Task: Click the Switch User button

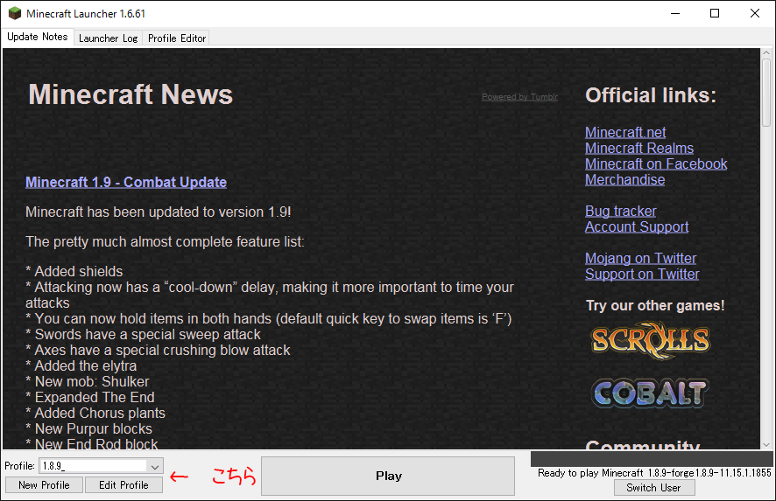Action: tap(653, 488)
